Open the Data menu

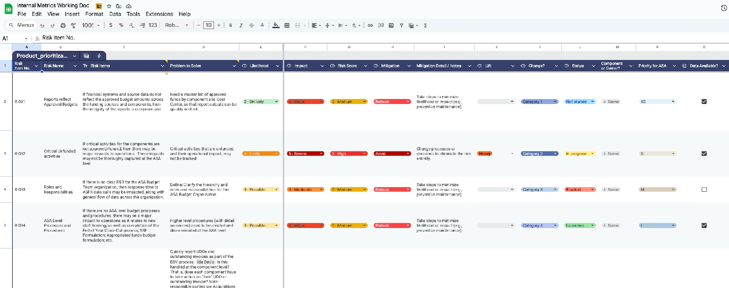point(115,14)
